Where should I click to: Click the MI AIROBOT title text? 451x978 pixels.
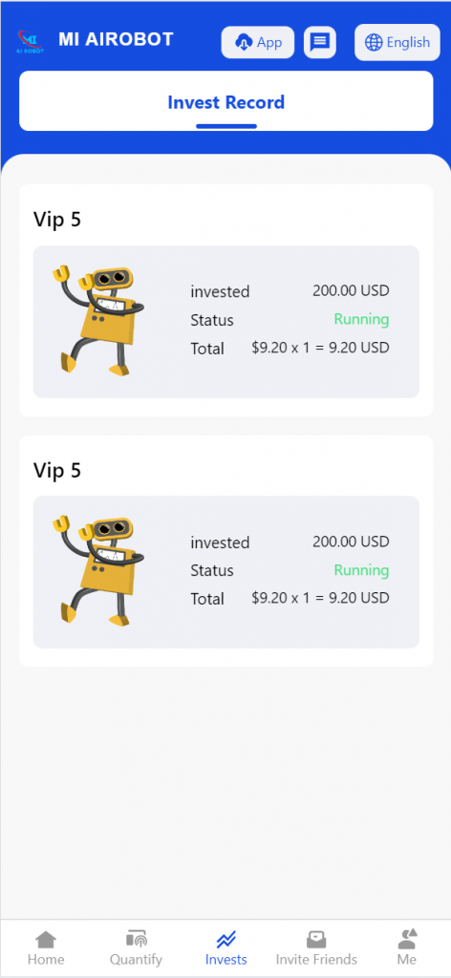(116, 39)
